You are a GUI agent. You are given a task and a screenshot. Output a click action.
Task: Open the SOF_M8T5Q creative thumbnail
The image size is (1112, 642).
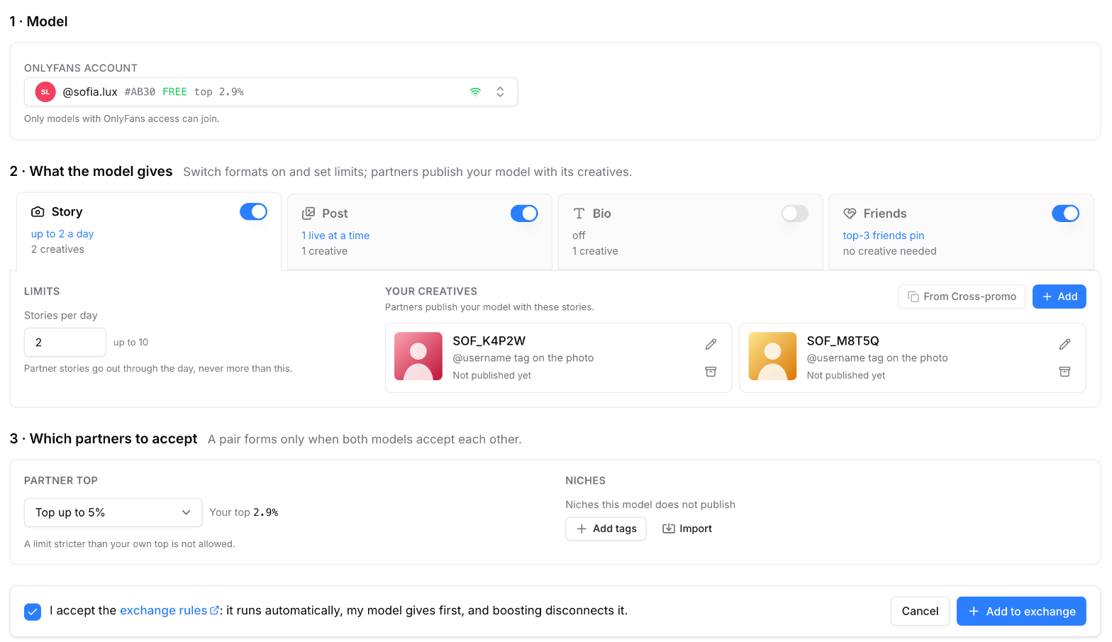click(x=772, y=356)
